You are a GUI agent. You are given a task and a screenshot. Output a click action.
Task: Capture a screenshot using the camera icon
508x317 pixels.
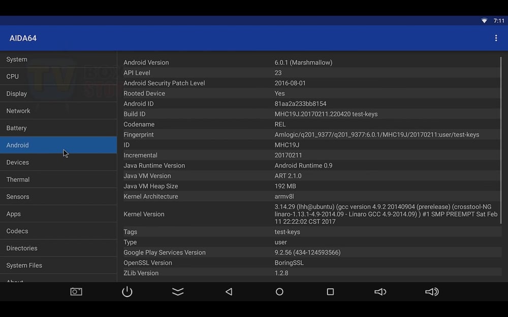[x=76, y=292]
